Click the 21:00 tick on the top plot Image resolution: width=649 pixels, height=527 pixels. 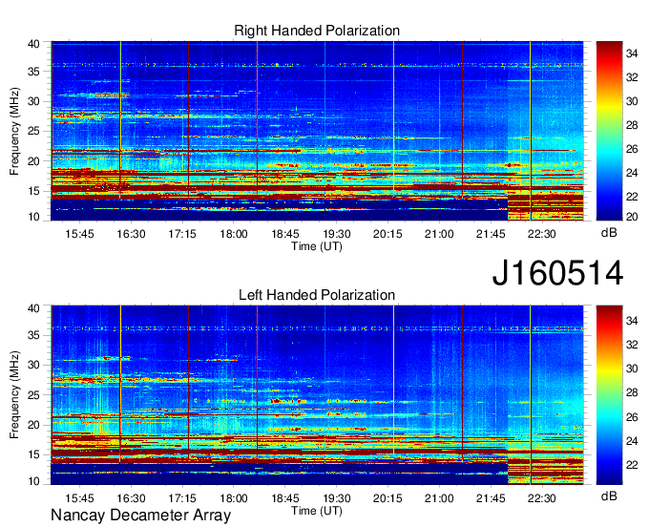point(439,234)
